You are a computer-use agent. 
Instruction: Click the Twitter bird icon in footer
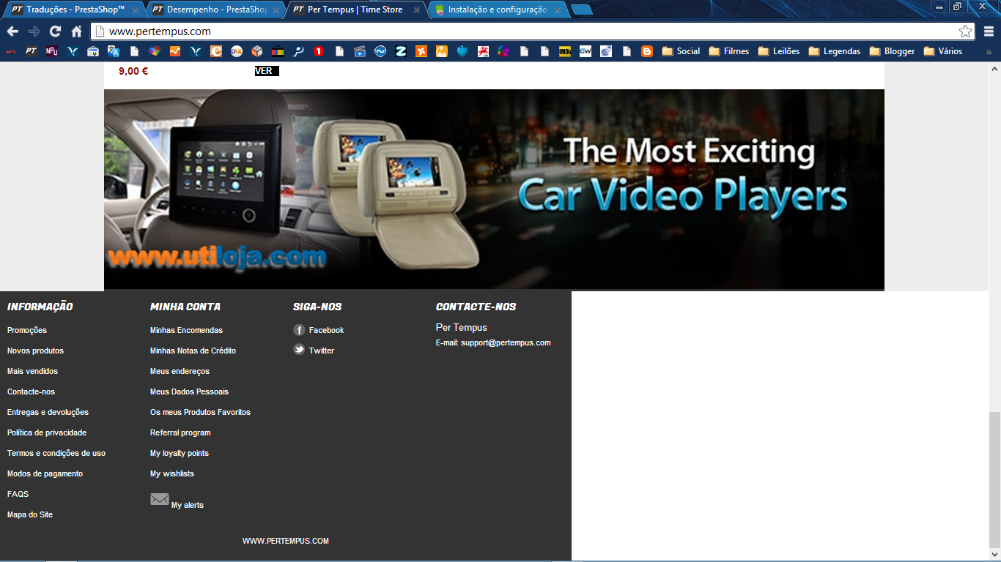(299, 350)
